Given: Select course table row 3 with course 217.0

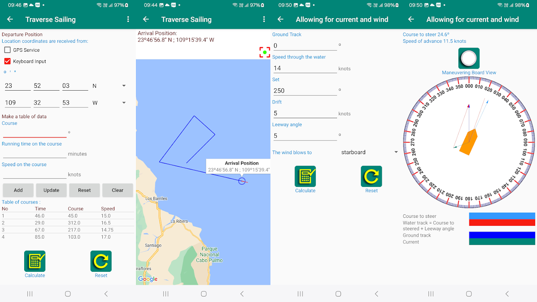Looking at the screenshot, I should coord(68,230).
